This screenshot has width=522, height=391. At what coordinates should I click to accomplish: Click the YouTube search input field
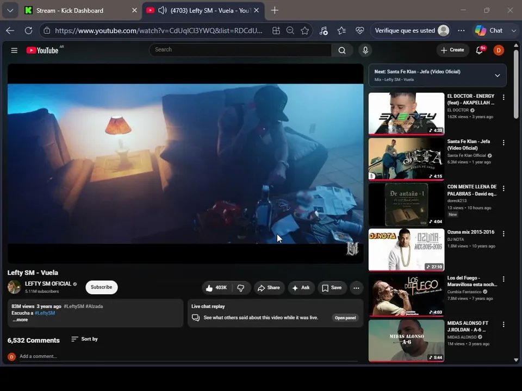(x=240, y=50)
